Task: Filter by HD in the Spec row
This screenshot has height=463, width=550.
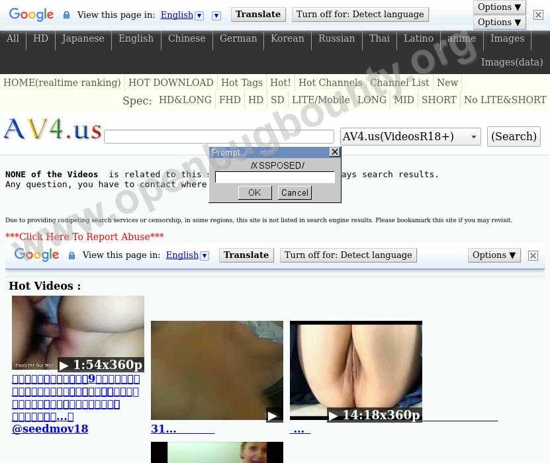Action: [x=255, y=100]
